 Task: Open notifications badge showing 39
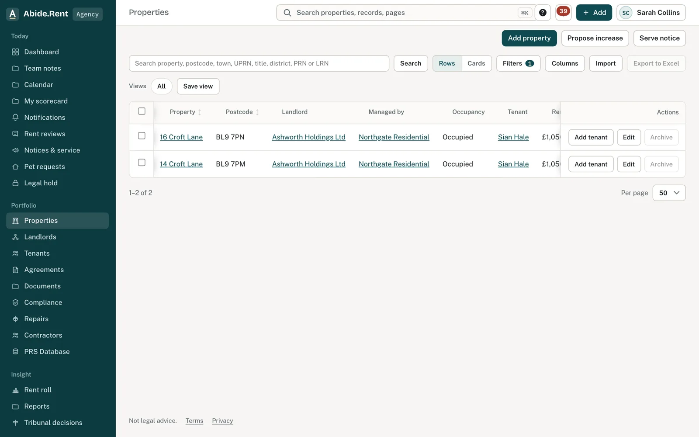[x=563, y=13]
